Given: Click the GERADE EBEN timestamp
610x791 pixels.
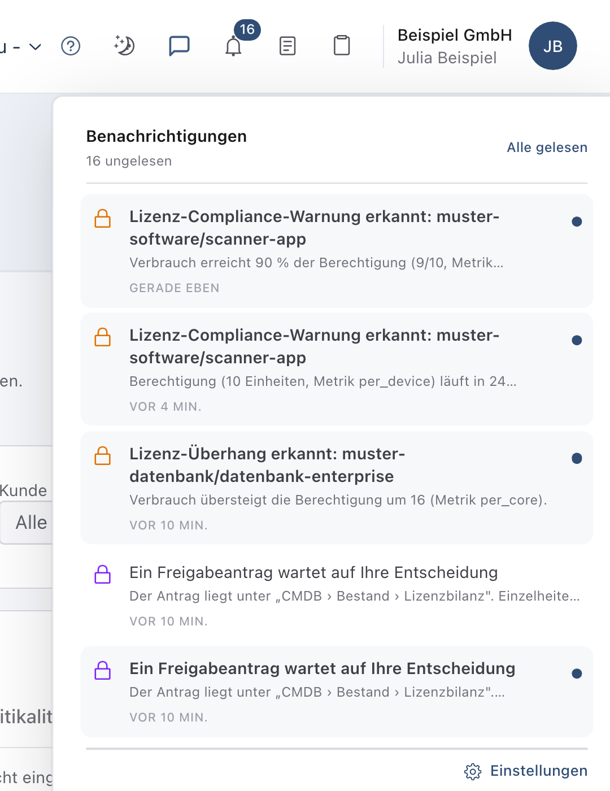Looking at the screenshot, I should point(175,288).
